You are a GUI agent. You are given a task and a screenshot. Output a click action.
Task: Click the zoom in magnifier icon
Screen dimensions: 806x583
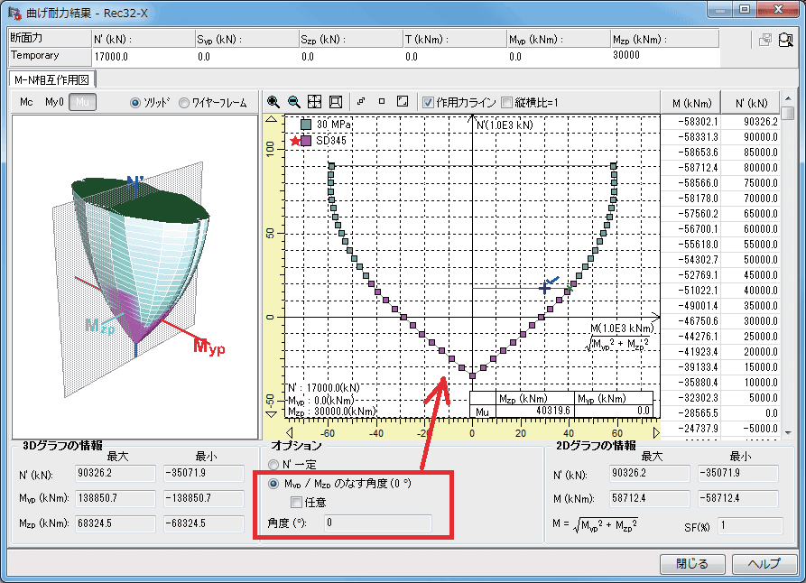coord(273,102)
